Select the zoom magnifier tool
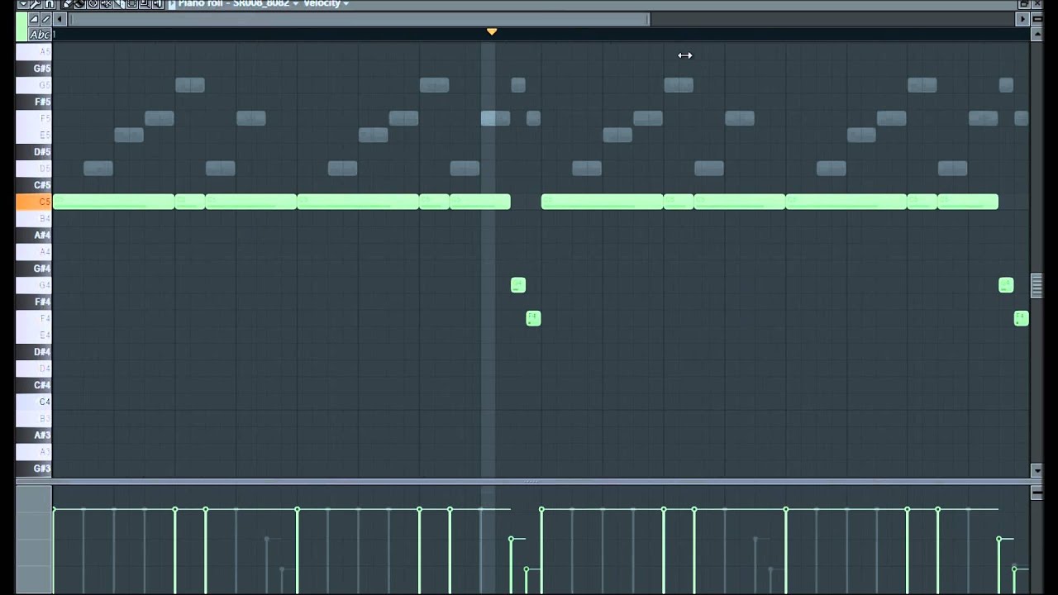This screenshot has height=595, width=1058. pos(145,3)
